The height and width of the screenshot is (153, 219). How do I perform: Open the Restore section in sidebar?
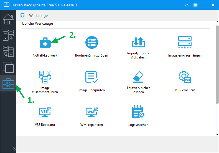[8, 51]
